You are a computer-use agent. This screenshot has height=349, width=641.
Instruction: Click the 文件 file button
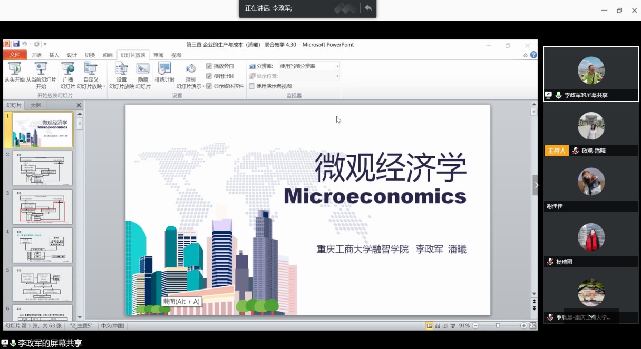click(x=15, y=55)
